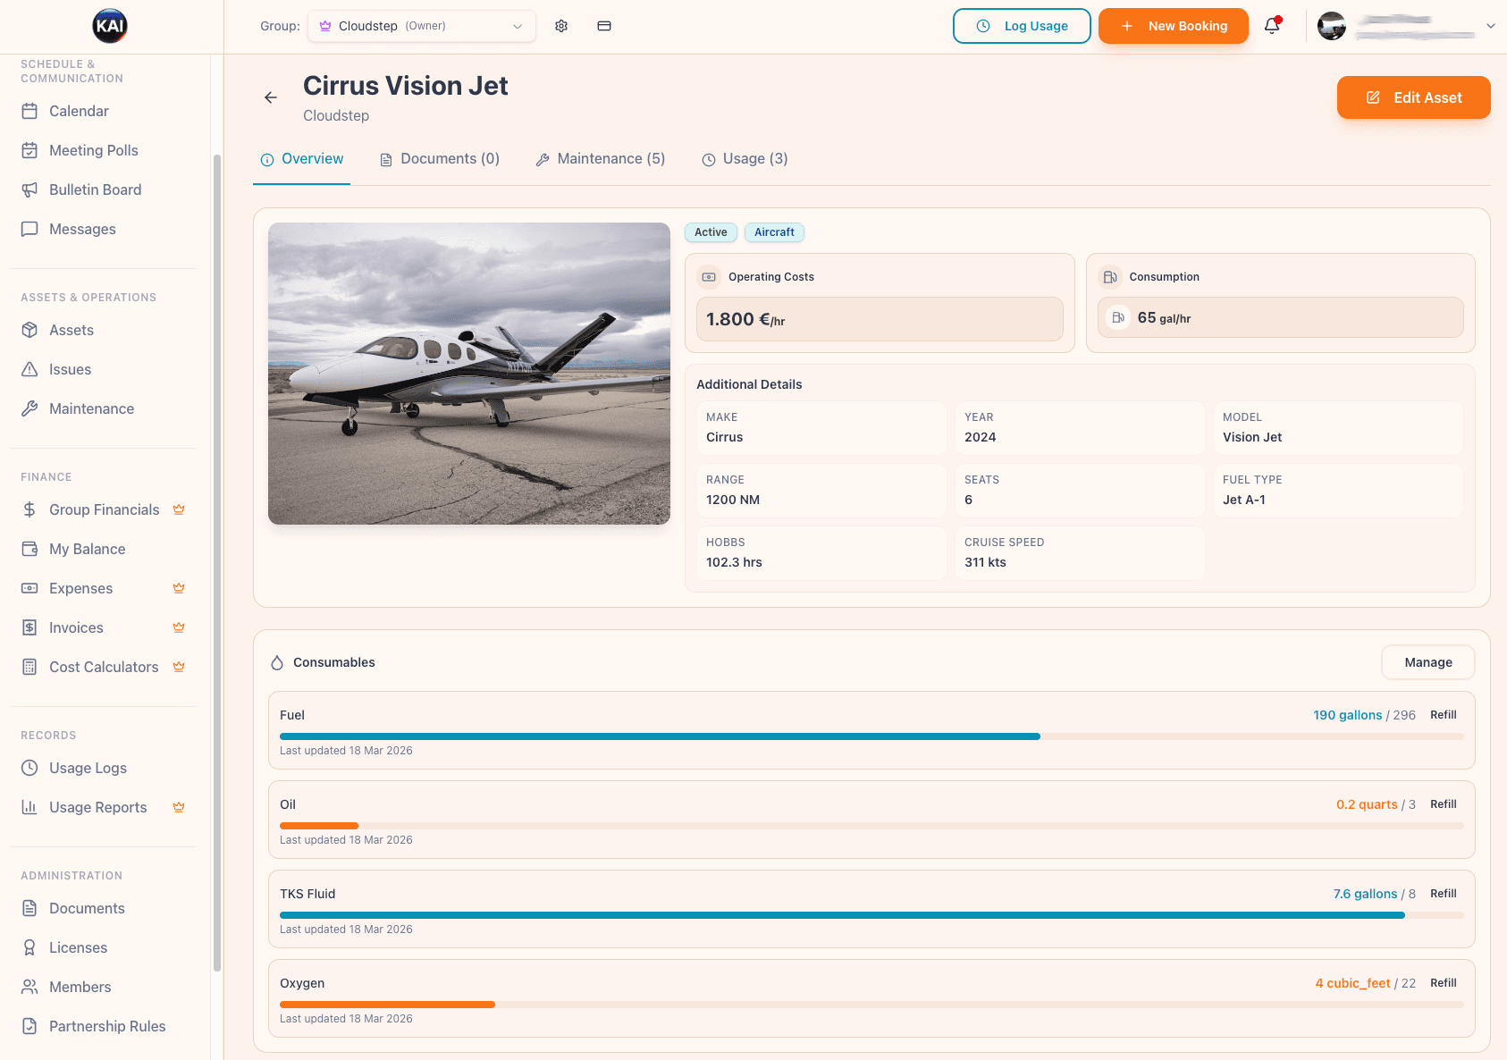Open the Cloudstep group dropdown
The height and width of the screenshot is (1060, 1507).
coord(421,26)
